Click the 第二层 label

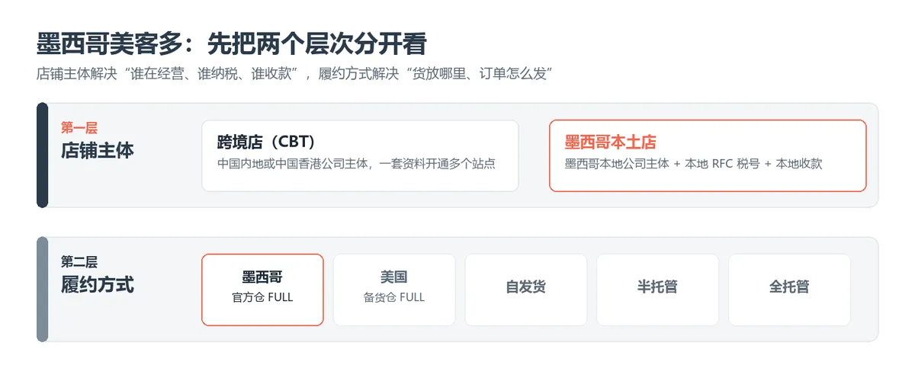[79, 262]
